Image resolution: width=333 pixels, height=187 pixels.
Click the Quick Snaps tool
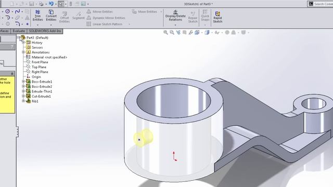pyautogui.click(x=205, y=15)
